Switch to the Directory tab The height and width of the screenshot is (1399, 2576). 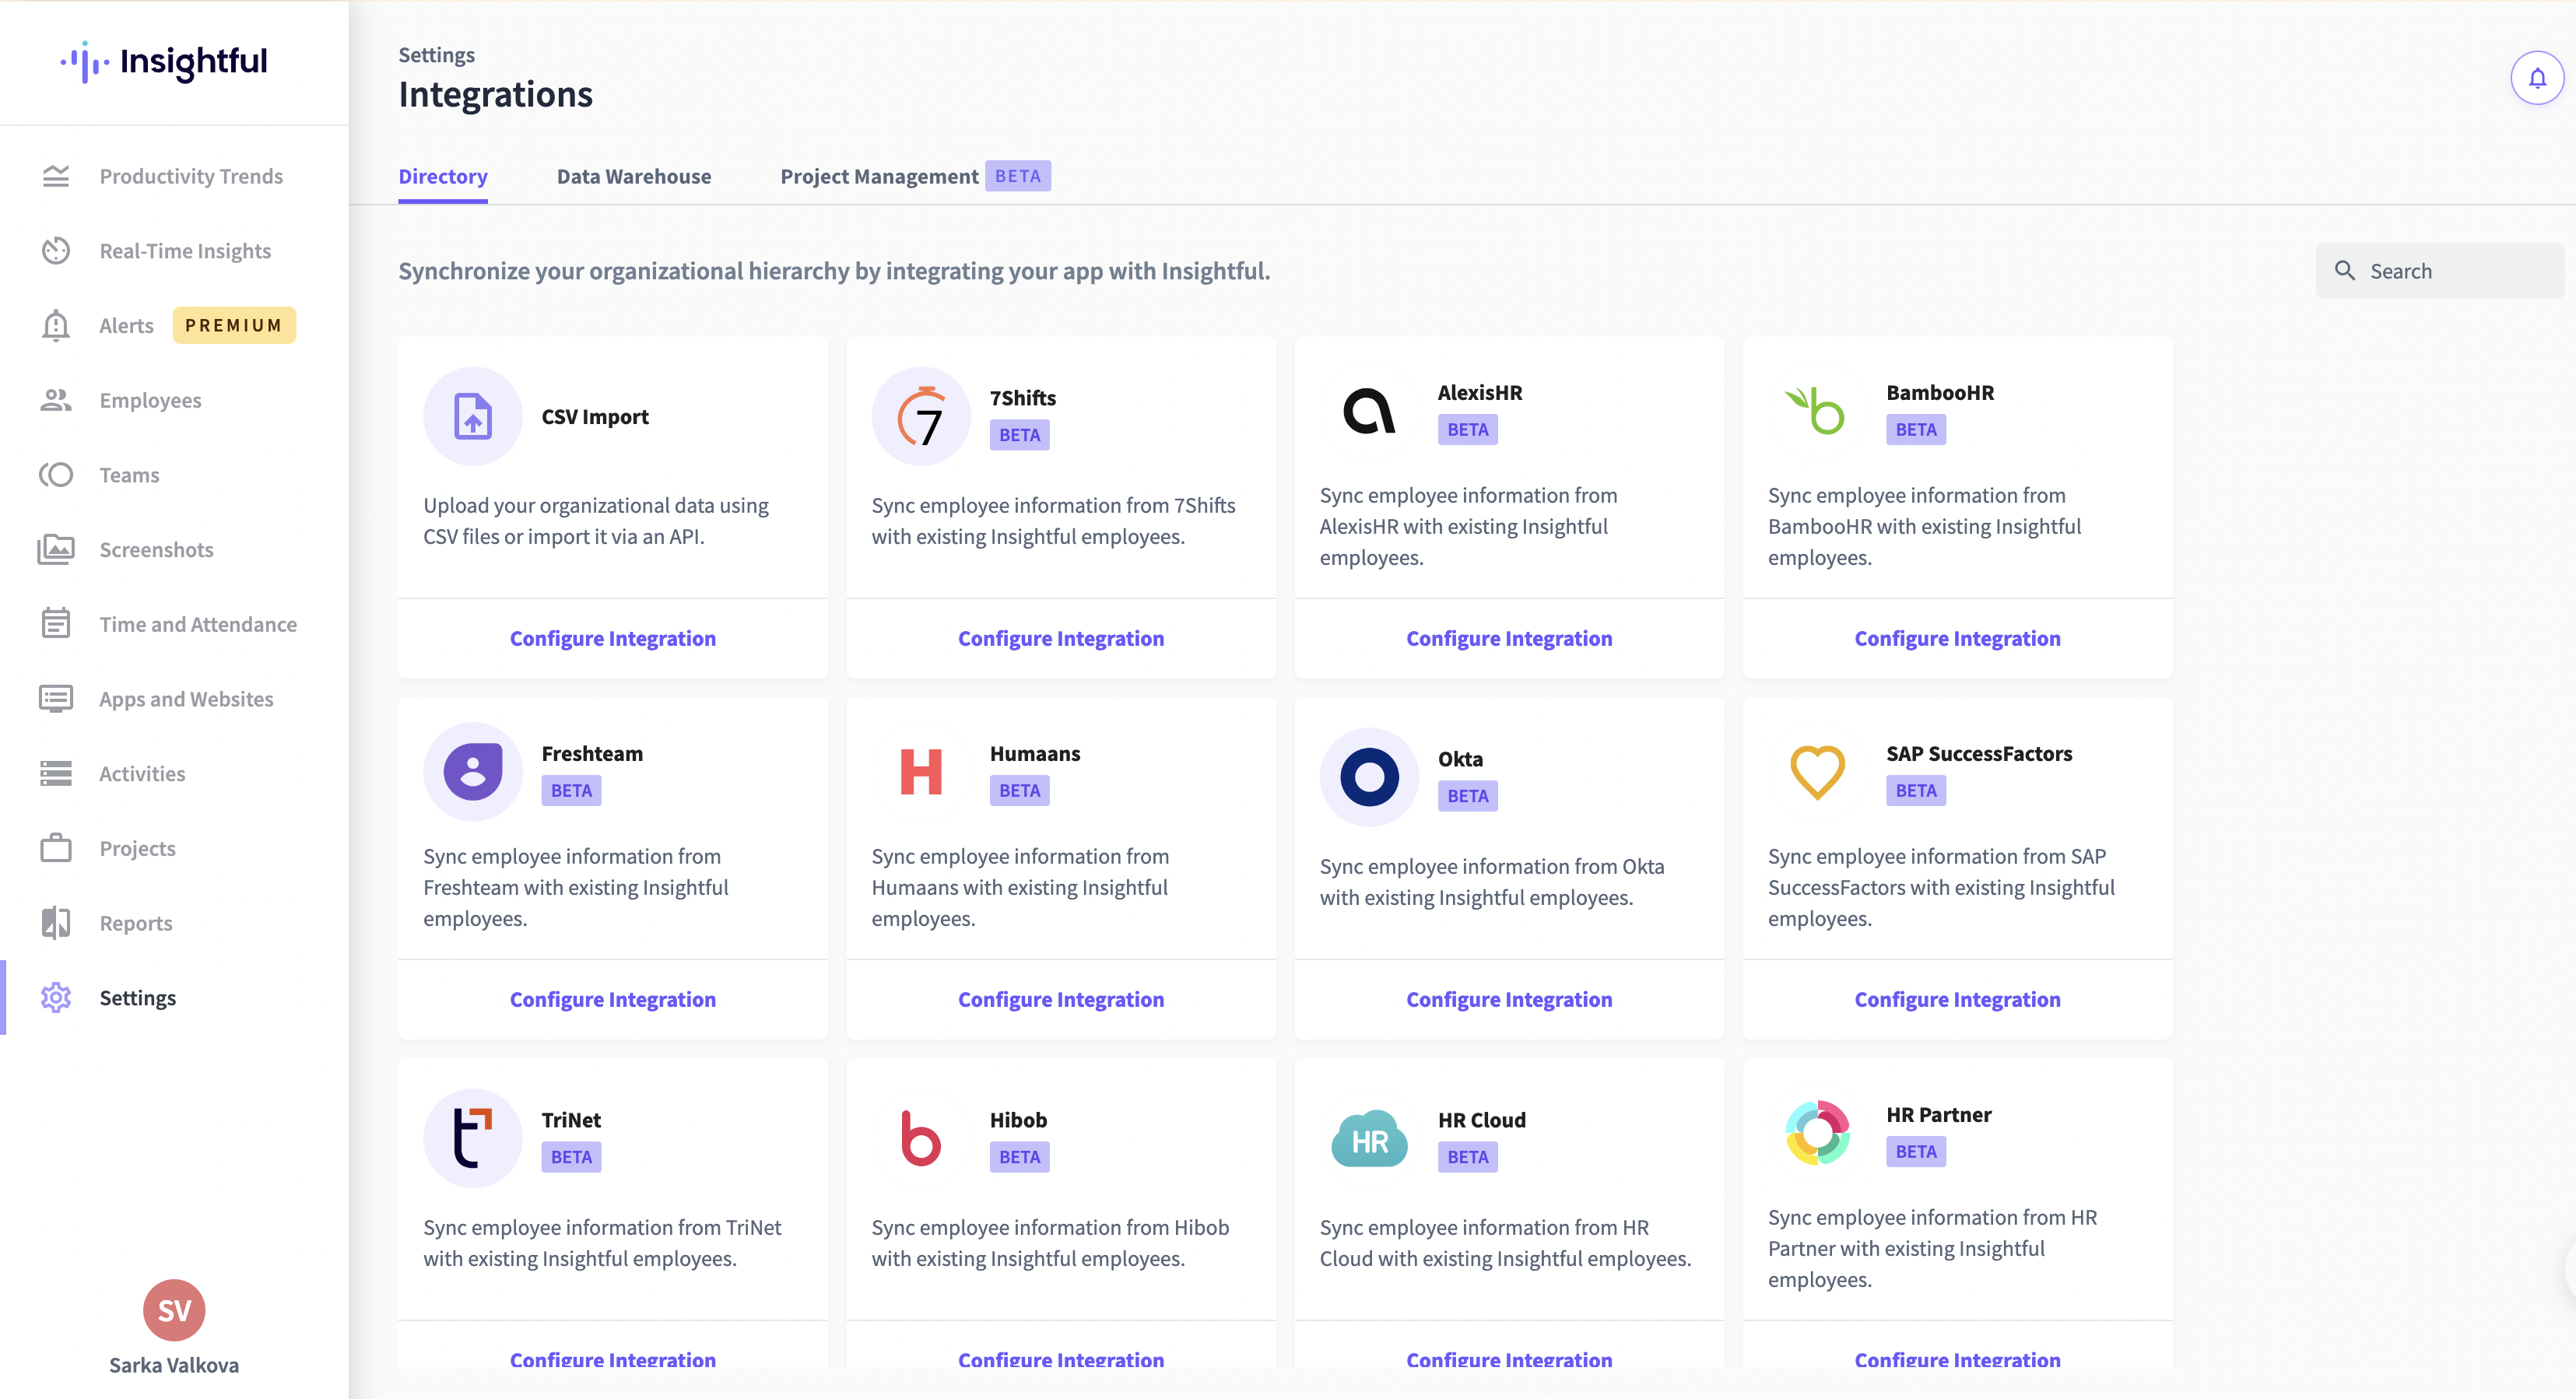tap(443, 176)
